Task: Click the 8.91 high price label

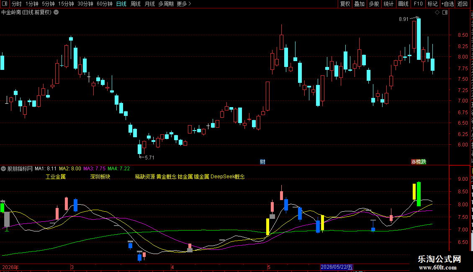Action: [404, 19]
